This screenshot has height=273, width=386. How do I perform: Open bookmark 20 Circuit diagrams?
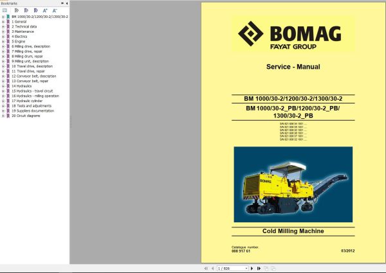pyautogui.click(x=26, y=116)
